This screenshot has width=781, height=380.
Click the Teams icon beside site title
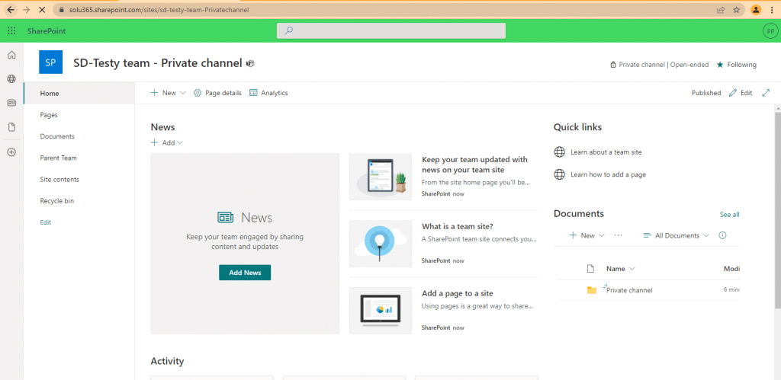coord(250,63)
